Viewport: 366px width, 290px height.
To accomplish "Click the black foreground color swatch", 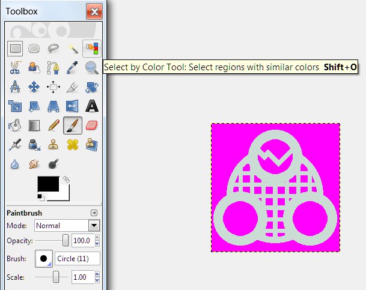I will 48,184.
